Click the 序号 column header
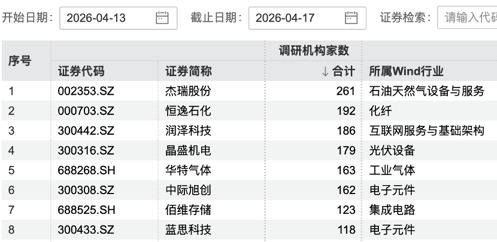This screenshot has height=242, width=497. click(x=20, y=60)
